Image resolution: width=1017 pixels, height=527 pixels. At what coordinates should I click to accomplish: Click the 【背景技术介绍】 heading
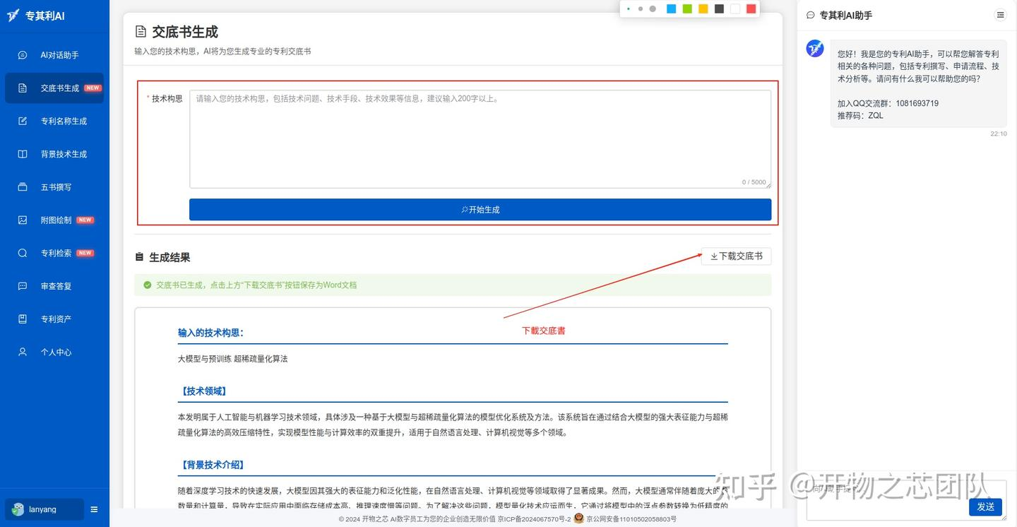212,465
